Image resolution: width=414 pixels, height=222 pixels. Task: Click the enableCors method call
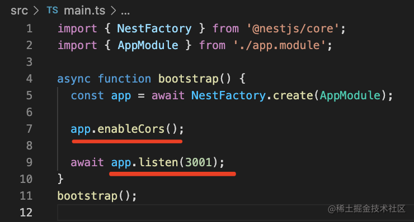coord(131,129)
